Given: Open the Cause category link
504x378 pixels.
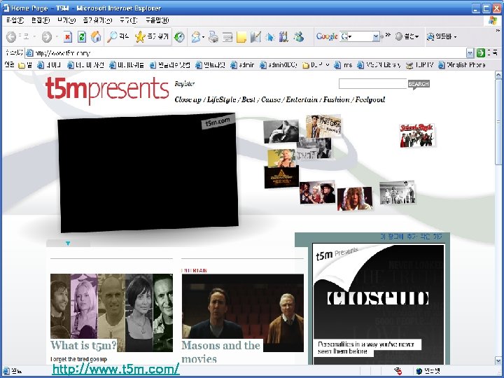Looking at the screenshot, I should [271, 99].
